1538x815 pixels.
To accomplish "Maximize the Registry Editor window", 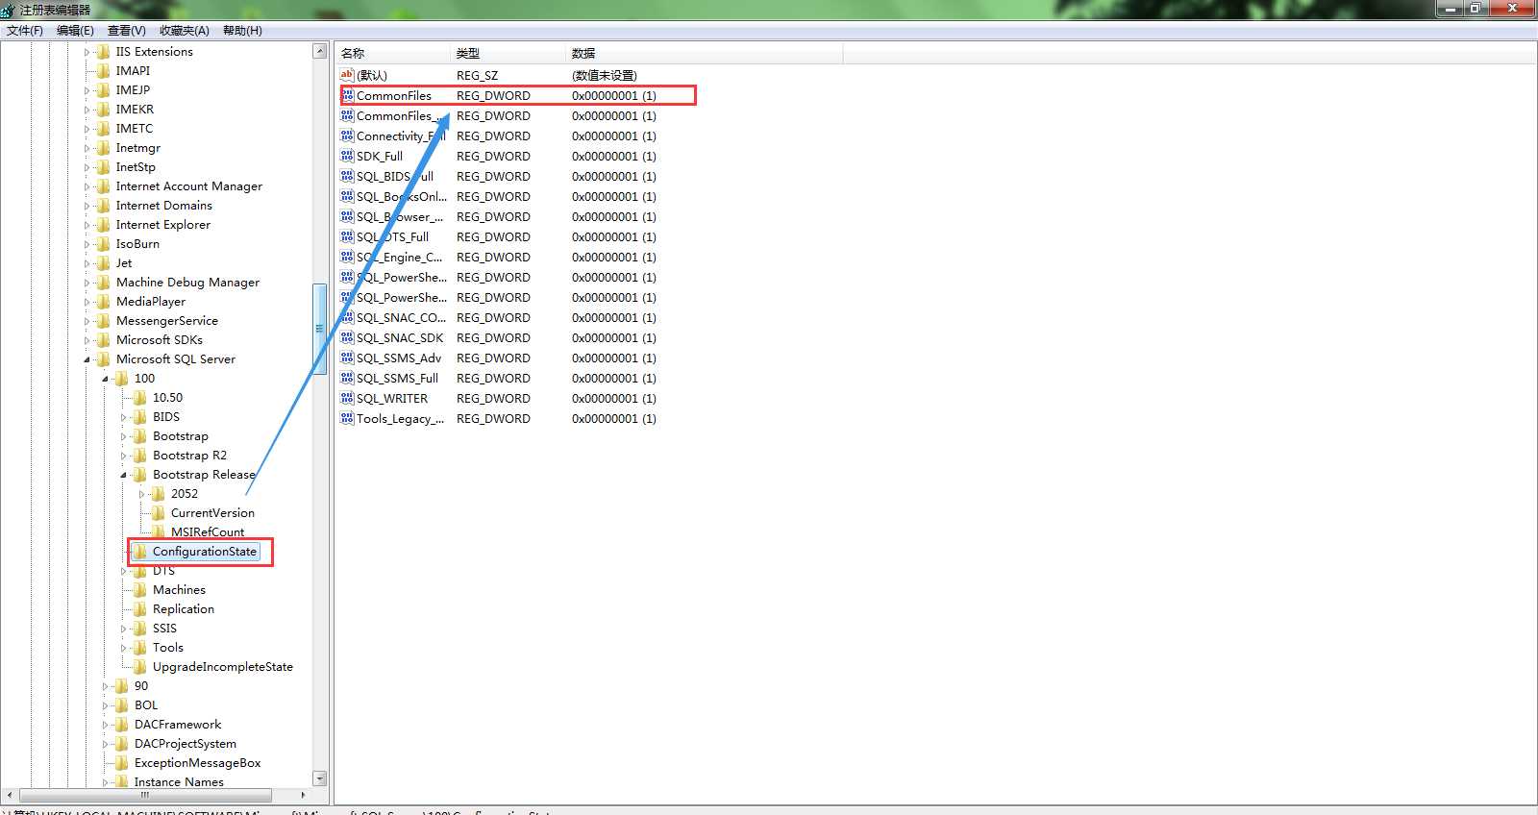I will [1476, 9].
